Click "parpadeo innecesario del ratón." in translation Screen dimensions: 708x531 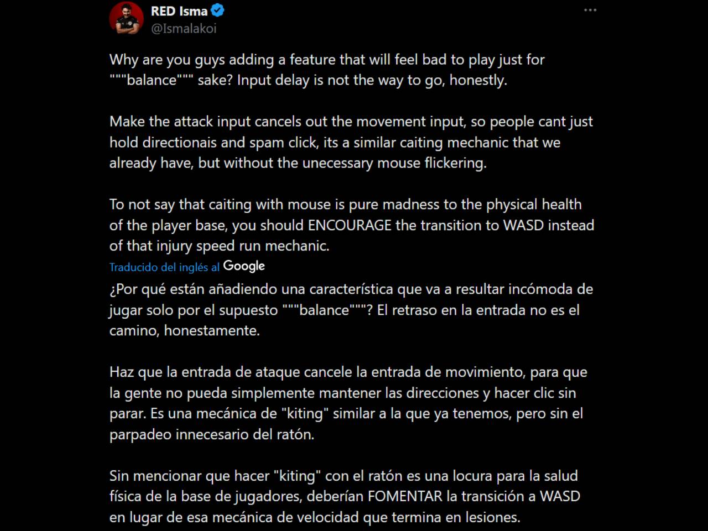212,435
